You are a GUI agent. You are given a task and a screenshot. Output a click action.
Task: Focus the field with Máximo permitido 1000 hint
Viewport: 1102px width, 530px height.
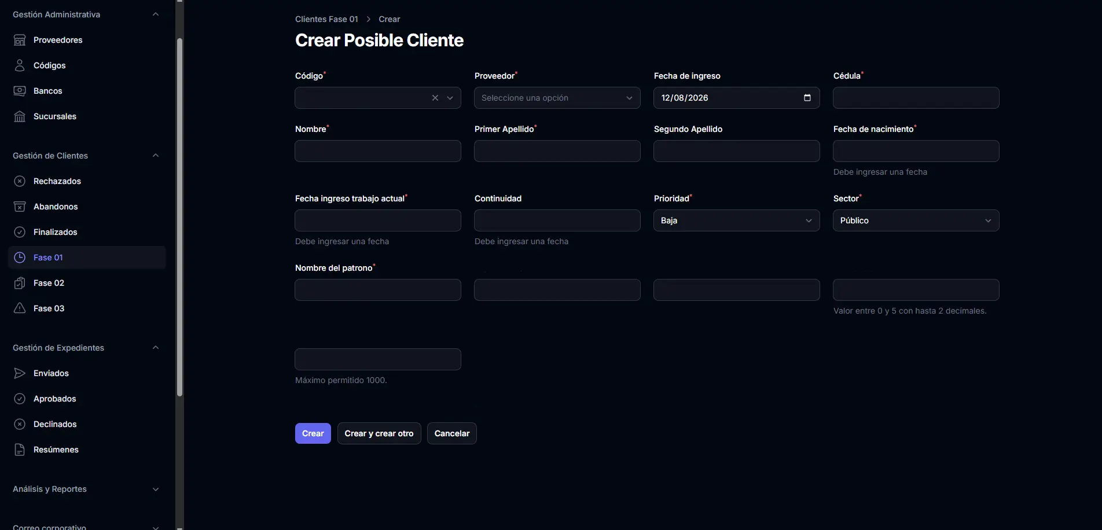(x=378, y=359)
